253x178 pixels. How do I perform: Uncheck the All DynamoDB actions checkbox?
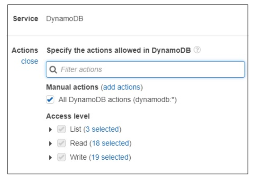tap(50, 100)
